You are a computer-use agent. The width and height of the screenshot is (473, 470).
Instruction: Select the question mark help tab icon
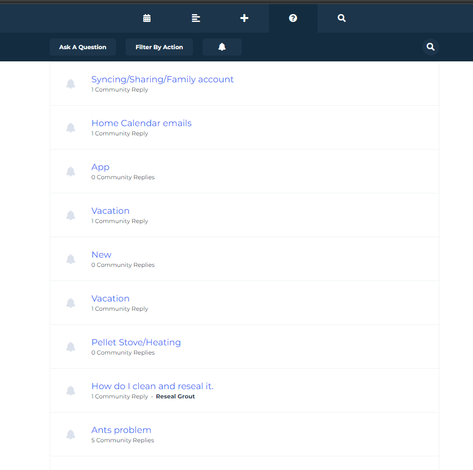click(x=293, y=18)
